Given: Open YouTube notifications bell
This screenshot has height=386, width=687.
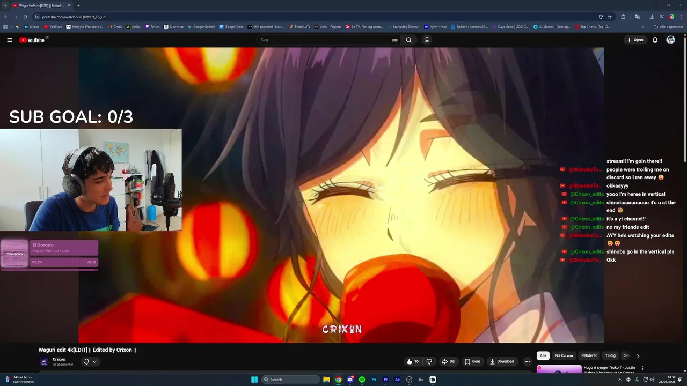Looking at the screenshot, I should click(655, 40).
